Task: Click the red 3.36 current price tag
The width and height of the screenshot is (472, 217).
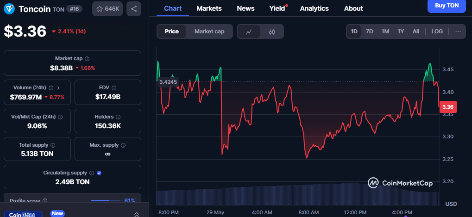Action: coord(448,107)
